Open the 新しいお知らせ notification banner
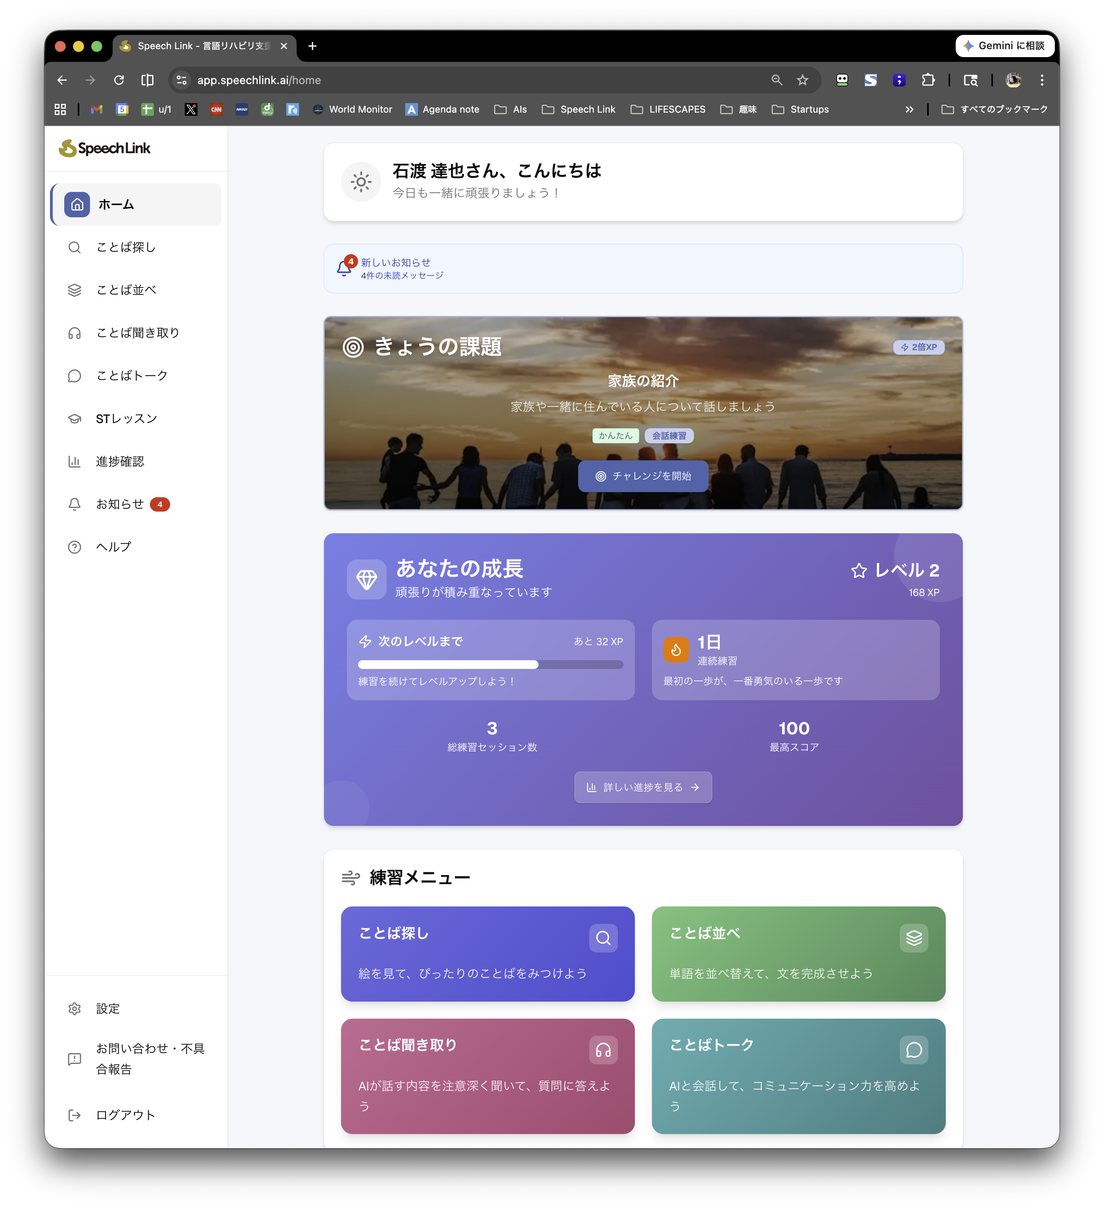Screen dimensions: 1104x1207 point(643,269)
